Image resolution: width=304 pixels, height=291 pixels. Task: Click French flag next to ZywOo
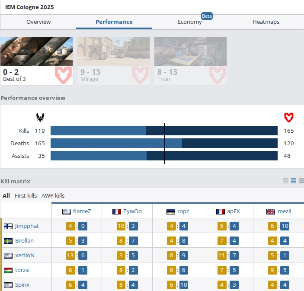click(x=117, y=211)
